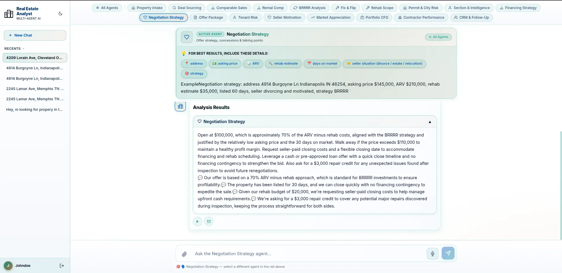
Task: Click the building avatar beside Analysis Results
Action: coord(180,106)
